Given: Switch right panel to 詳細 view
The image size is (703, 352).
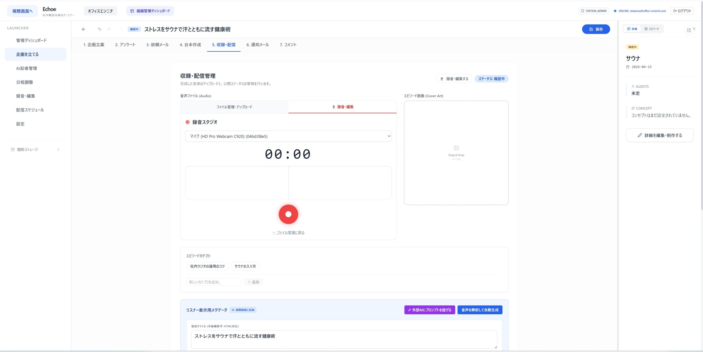Looking at the screenshot, I should coord(632,29).
